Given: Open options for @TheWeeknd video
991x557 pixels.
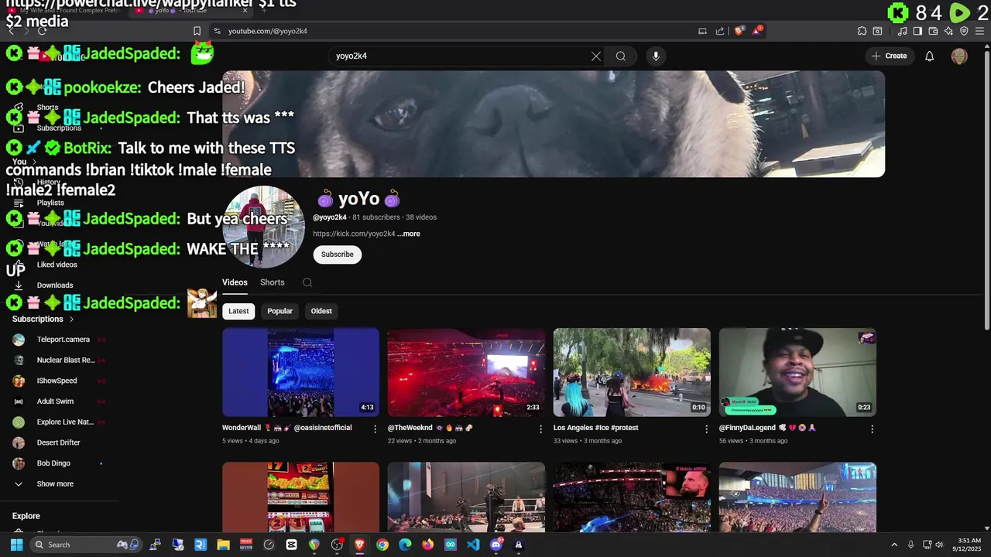Looking at the screenshot, I should pyautogui.click(x=541, y=429).
